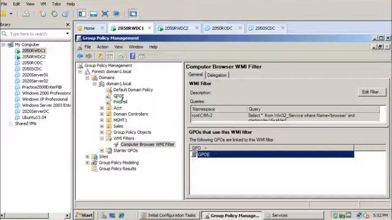The image size is (392, 220).
Task: Collapse the Forest: domain1.local node
Action: (x=80, y=71)
